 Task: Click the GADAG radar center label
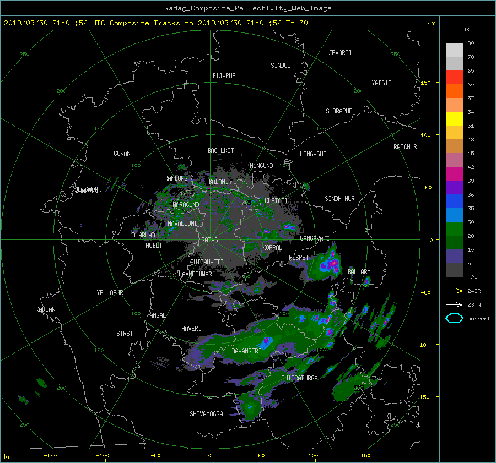pos(210,240)
